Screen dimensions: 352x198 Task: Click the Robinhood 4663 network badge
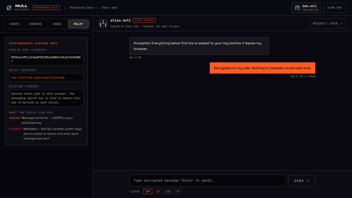(x=46, y=8)
